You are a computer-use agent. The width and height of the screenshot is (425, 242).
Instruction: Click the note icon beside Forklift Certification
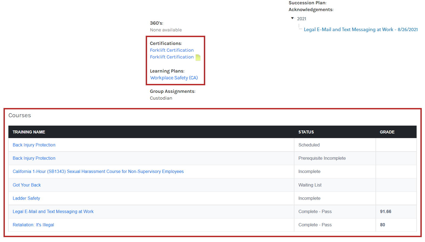coord(198,57)
